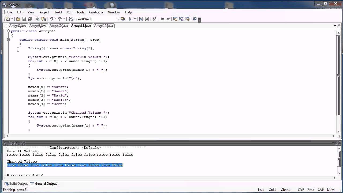Open the Build menu
Screen dimensions: 343x193
pyautogui.click(x=58, y=12)
